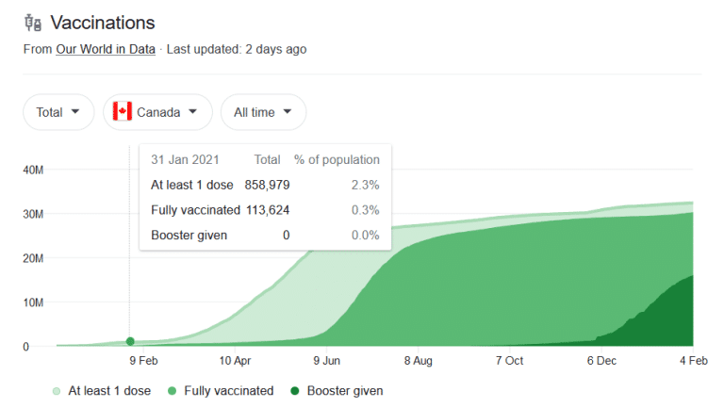Image resolution: width=724 pixels, height=408 pixels.
Task: Click the light green At least 1 dose legend dot
Action: [x=58, y=390]
